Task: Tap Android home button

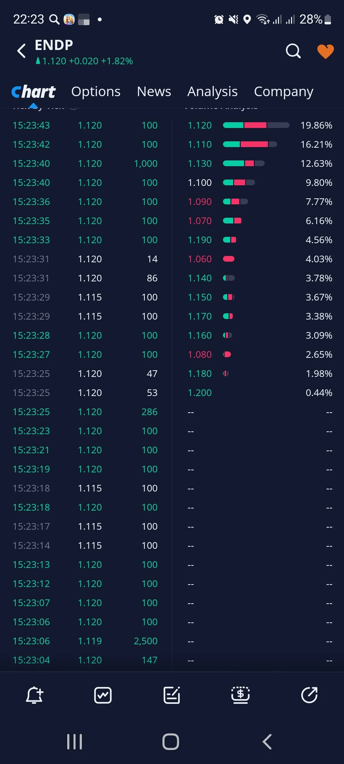Action: pos(171,742)
